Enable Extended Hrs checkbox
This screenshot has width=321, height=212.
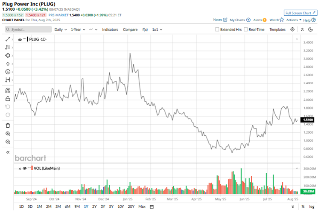click(x=217, y=29)
